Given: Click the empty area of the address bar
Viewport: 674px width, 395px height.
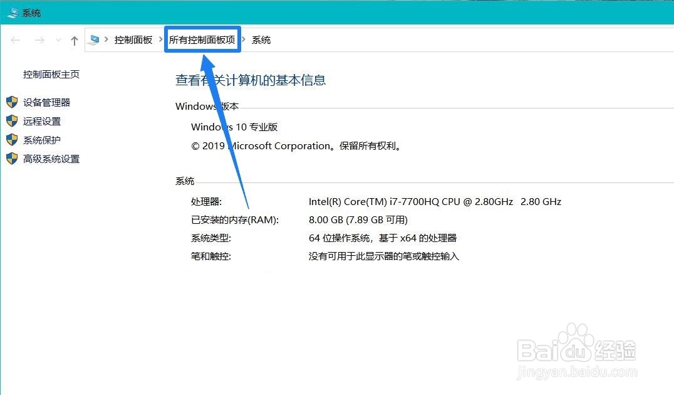Looking at the screenshot, I should [x=438, y=39].
